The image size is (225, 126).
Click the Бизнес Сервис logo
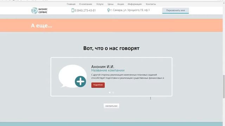[39, 10]
